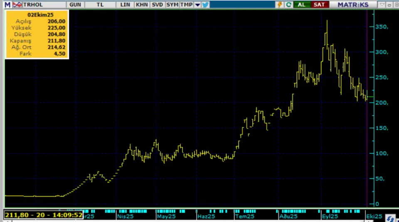The height and width of the screenshot is (222, 399).
Task: Open the dropdown arrow after TMP
Action: [x=197, y=5]
